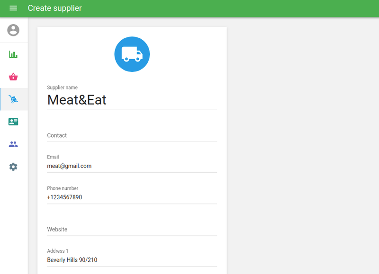379x274 pixels.
Task: Open the green ID card icon
Action: point(13,122)
